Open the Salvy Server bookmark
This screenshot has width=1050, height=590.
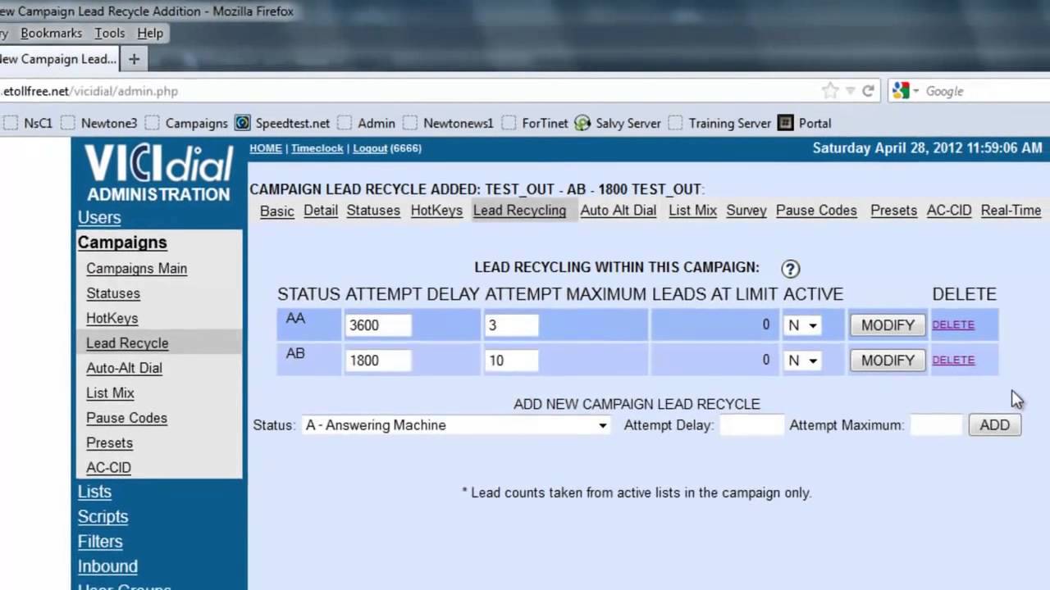pos(618,123)
